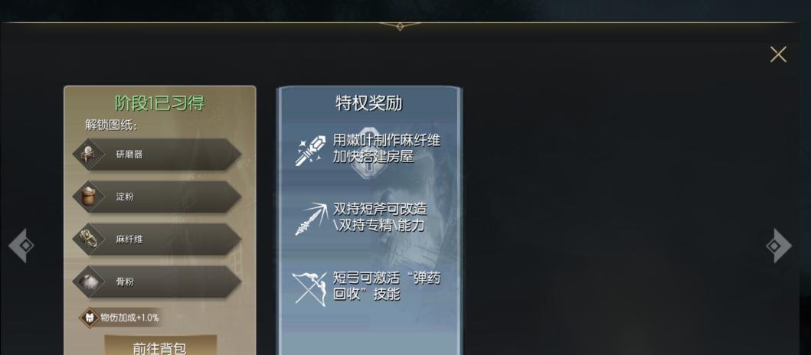Screen dimensions: 811x355
Task: Click the short bow icon beside 弹药回收
Action: point(309,288)
